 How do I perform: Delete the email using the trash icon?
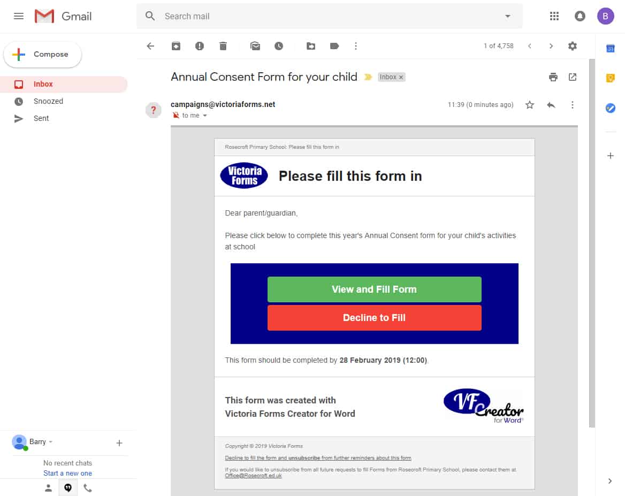point(223,46)
